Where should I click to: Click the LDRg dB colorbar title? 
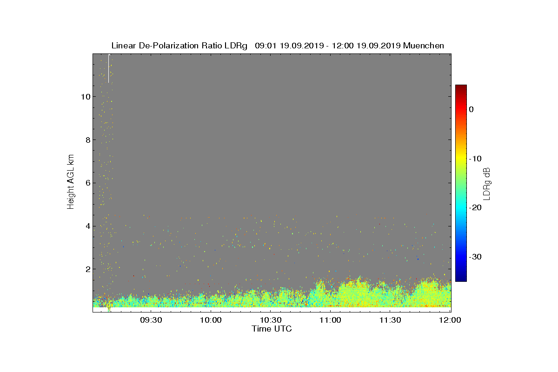click(487, 183)
